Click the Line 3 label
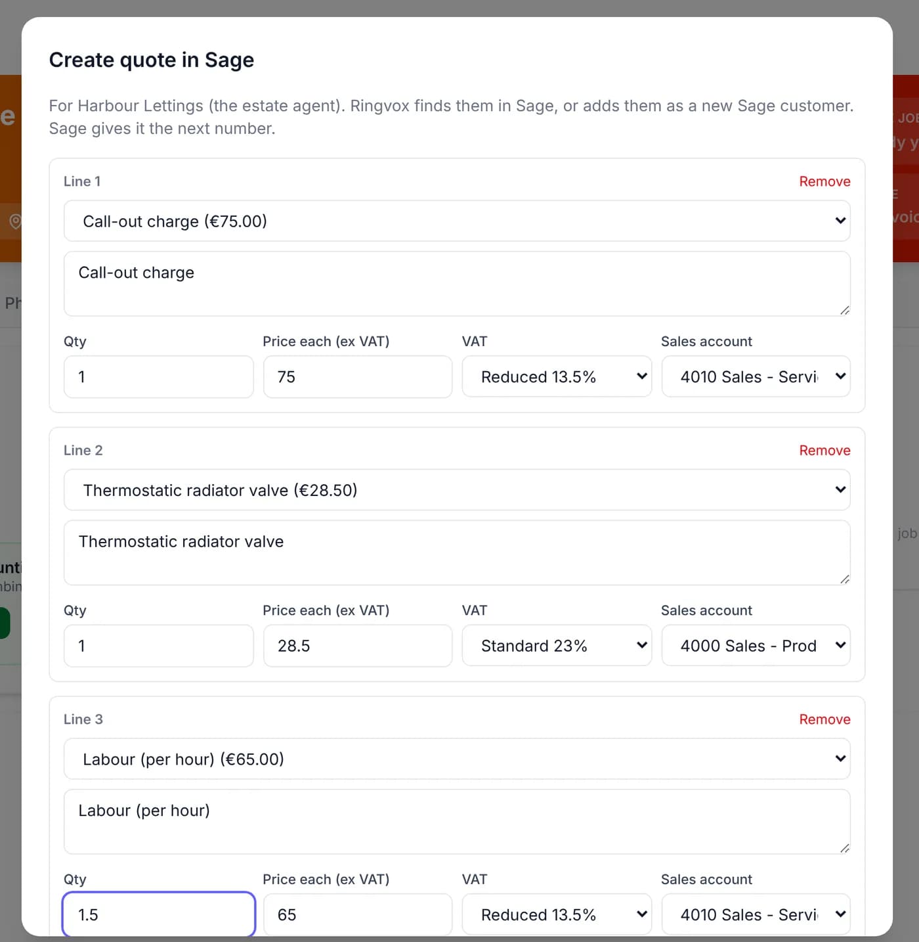Screen dimensions: 919x942 tap(83, 719)
